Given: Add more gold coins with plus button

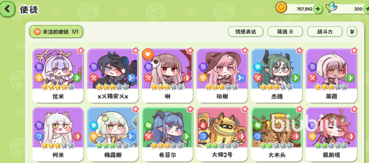Looking at the screenshot, I should 318,9.
